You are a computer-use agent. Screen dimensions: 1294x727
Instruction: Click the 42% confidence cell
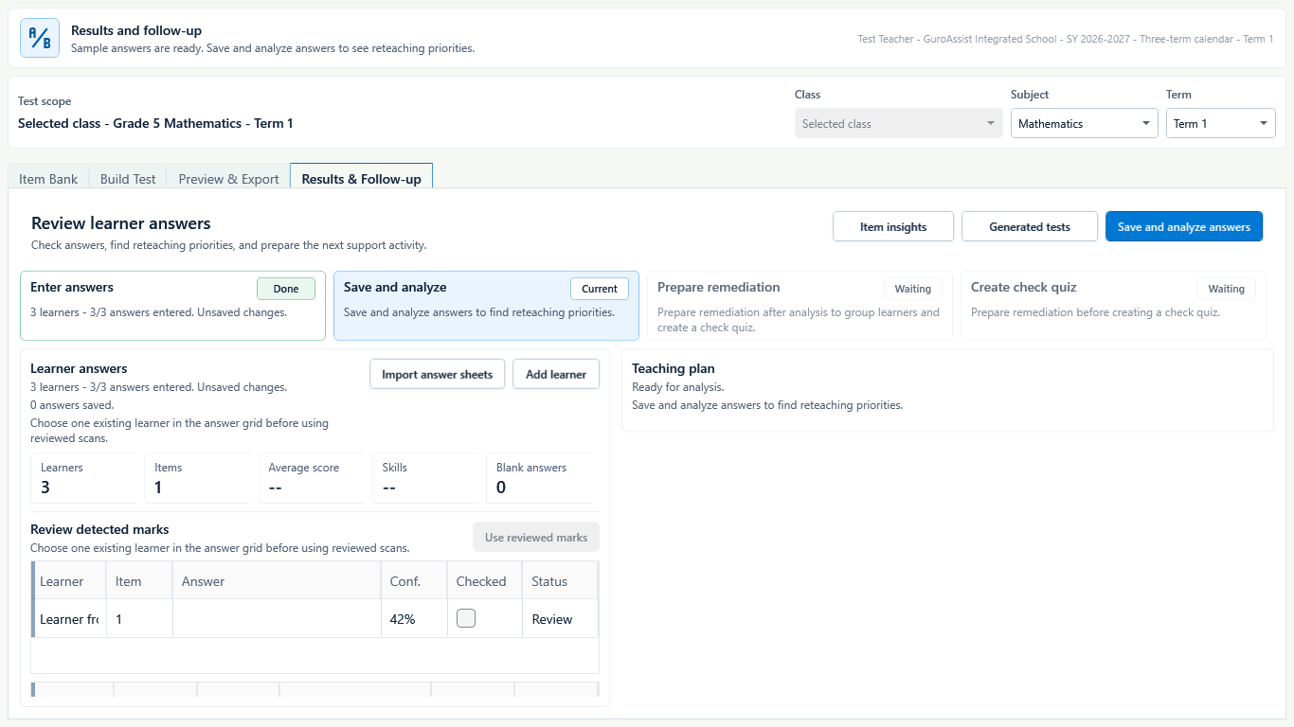[x=414, y=619]
